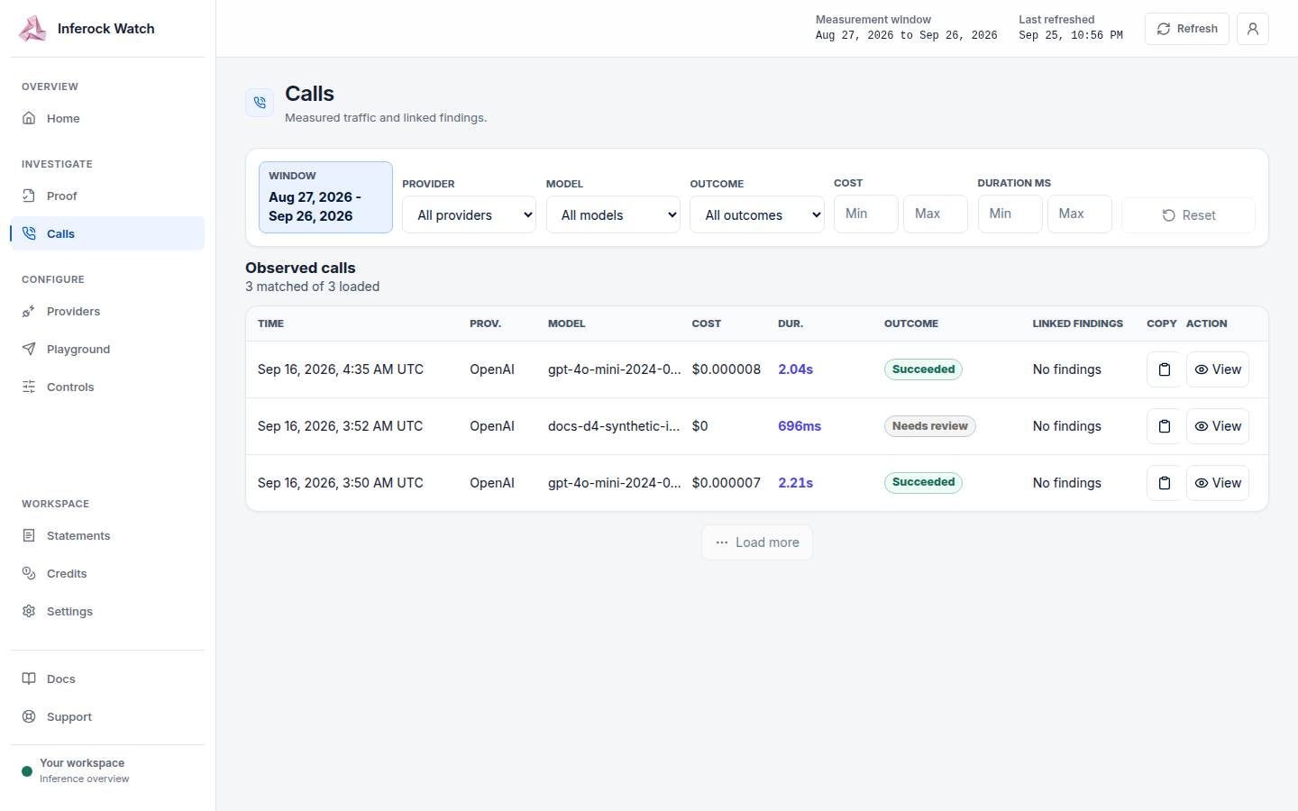
Task: Click the Home icon in the sidebar
Action: pyautogui.click(x=29, y=118)
